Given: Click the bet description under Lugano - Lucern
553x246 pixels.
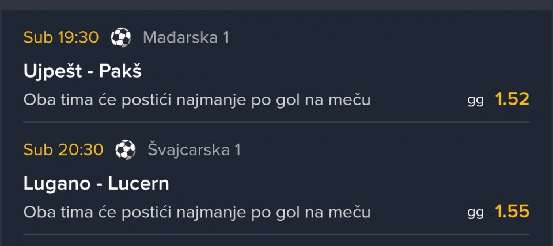Looking at the screenshot, I should pos(197,213).
